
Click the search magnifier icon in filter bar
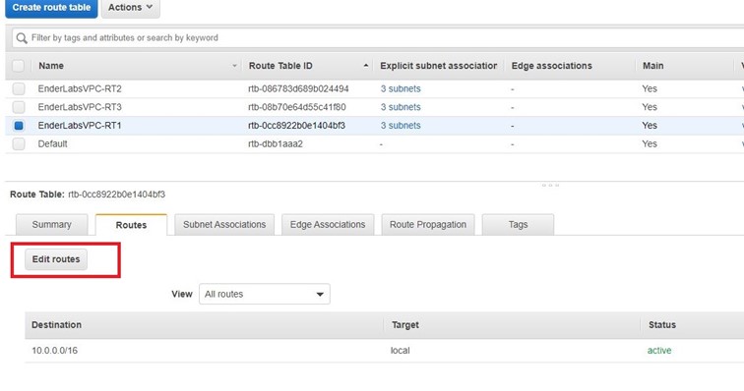tap(22, 38)
